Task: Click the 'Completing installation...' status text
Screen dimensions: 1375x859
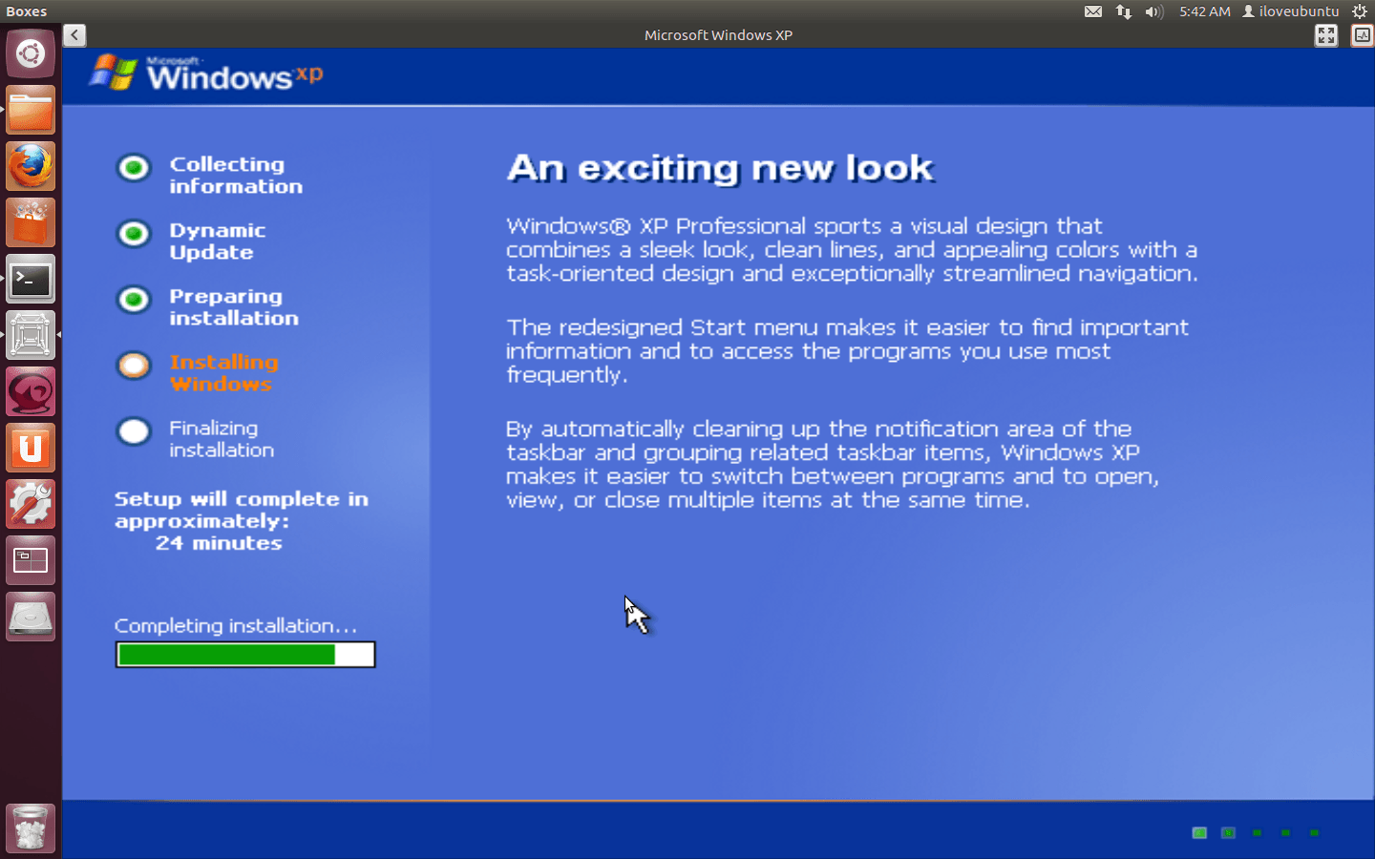Action: point(236,626)
